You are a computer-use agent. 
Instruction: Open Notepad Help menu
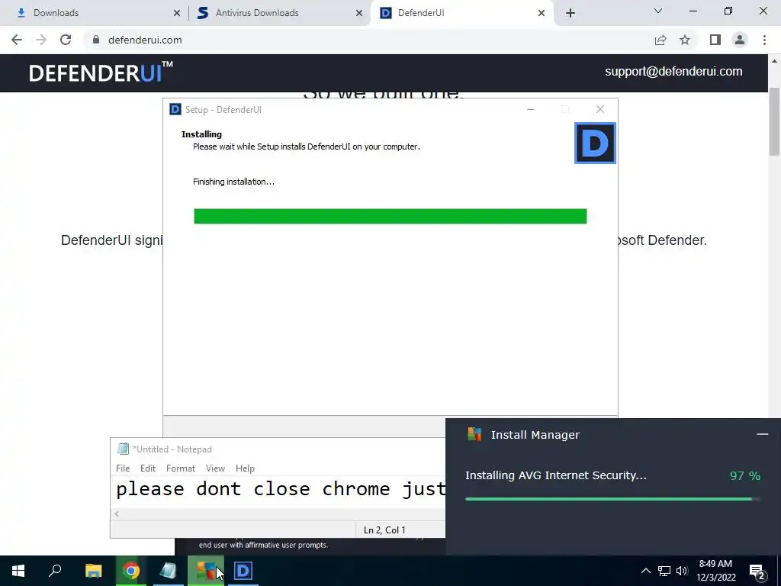[x=245, y=468]
